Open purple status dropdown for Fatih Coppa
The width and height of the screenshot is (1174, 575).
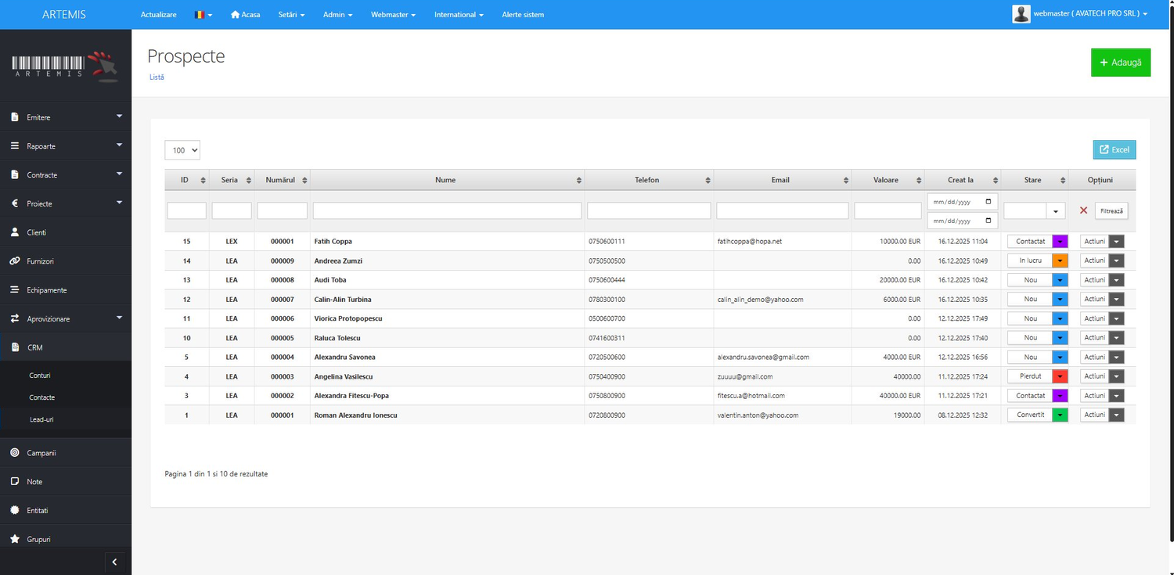tap(1061, 242)
